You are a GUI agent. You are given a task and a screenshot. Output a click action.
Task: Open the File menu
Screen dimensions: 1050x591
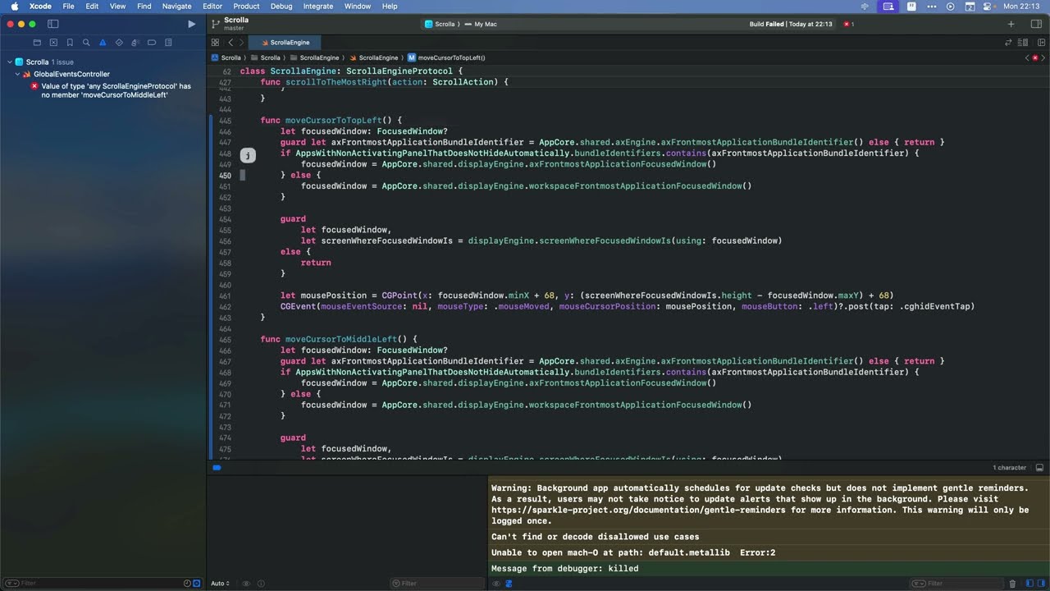(x=68, y=6)
